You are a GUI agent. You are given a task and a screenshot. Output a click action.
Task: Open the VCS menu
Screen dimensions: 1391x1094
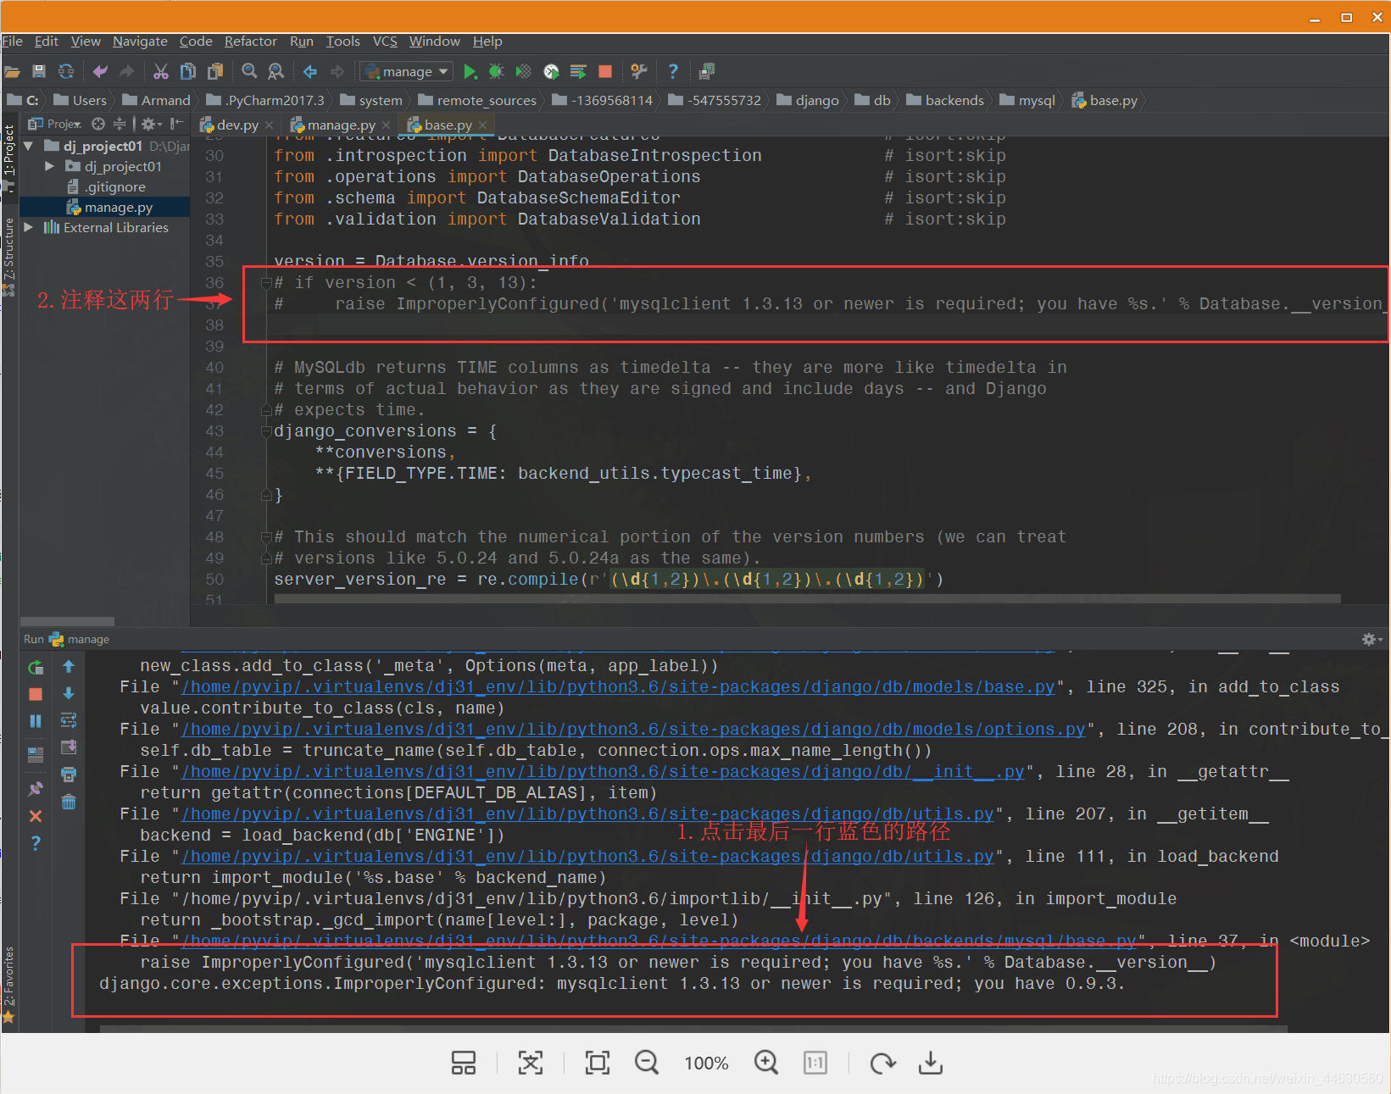pyautogui.click(x=385, y=41)
